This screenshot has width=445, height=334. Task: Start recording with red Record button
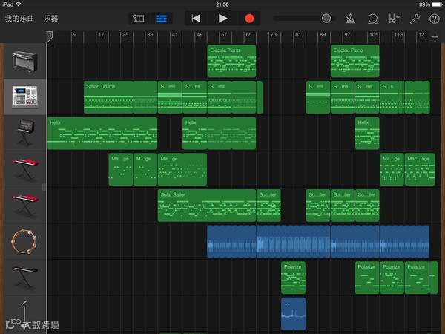pyautogui.click(x=249, y=19)
